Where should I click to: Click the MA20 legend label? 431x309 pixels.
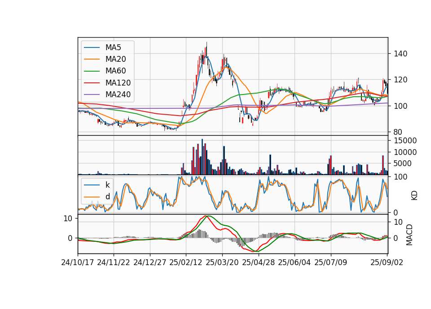click(115, 59)
